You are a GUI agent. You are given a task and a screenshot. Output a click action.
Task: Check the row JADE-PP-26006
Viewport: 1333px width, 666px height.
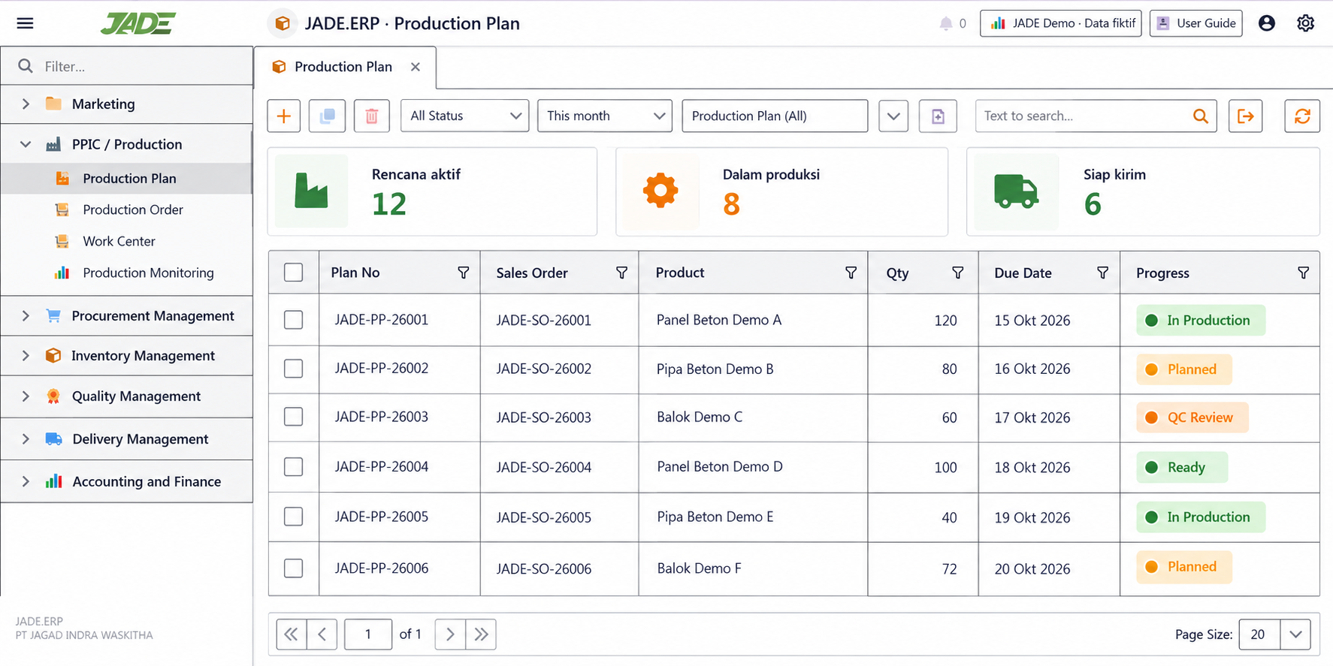click(x=294, y=568)
